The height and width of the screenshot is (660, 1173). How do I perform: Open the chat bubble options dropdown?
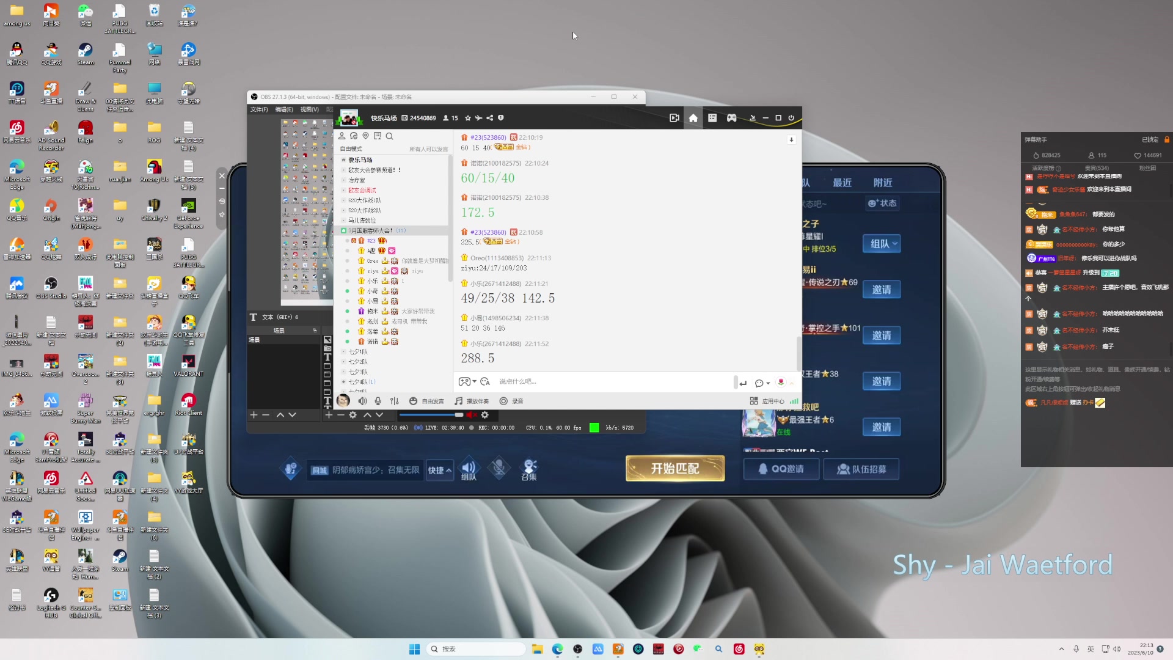point(768,383)
